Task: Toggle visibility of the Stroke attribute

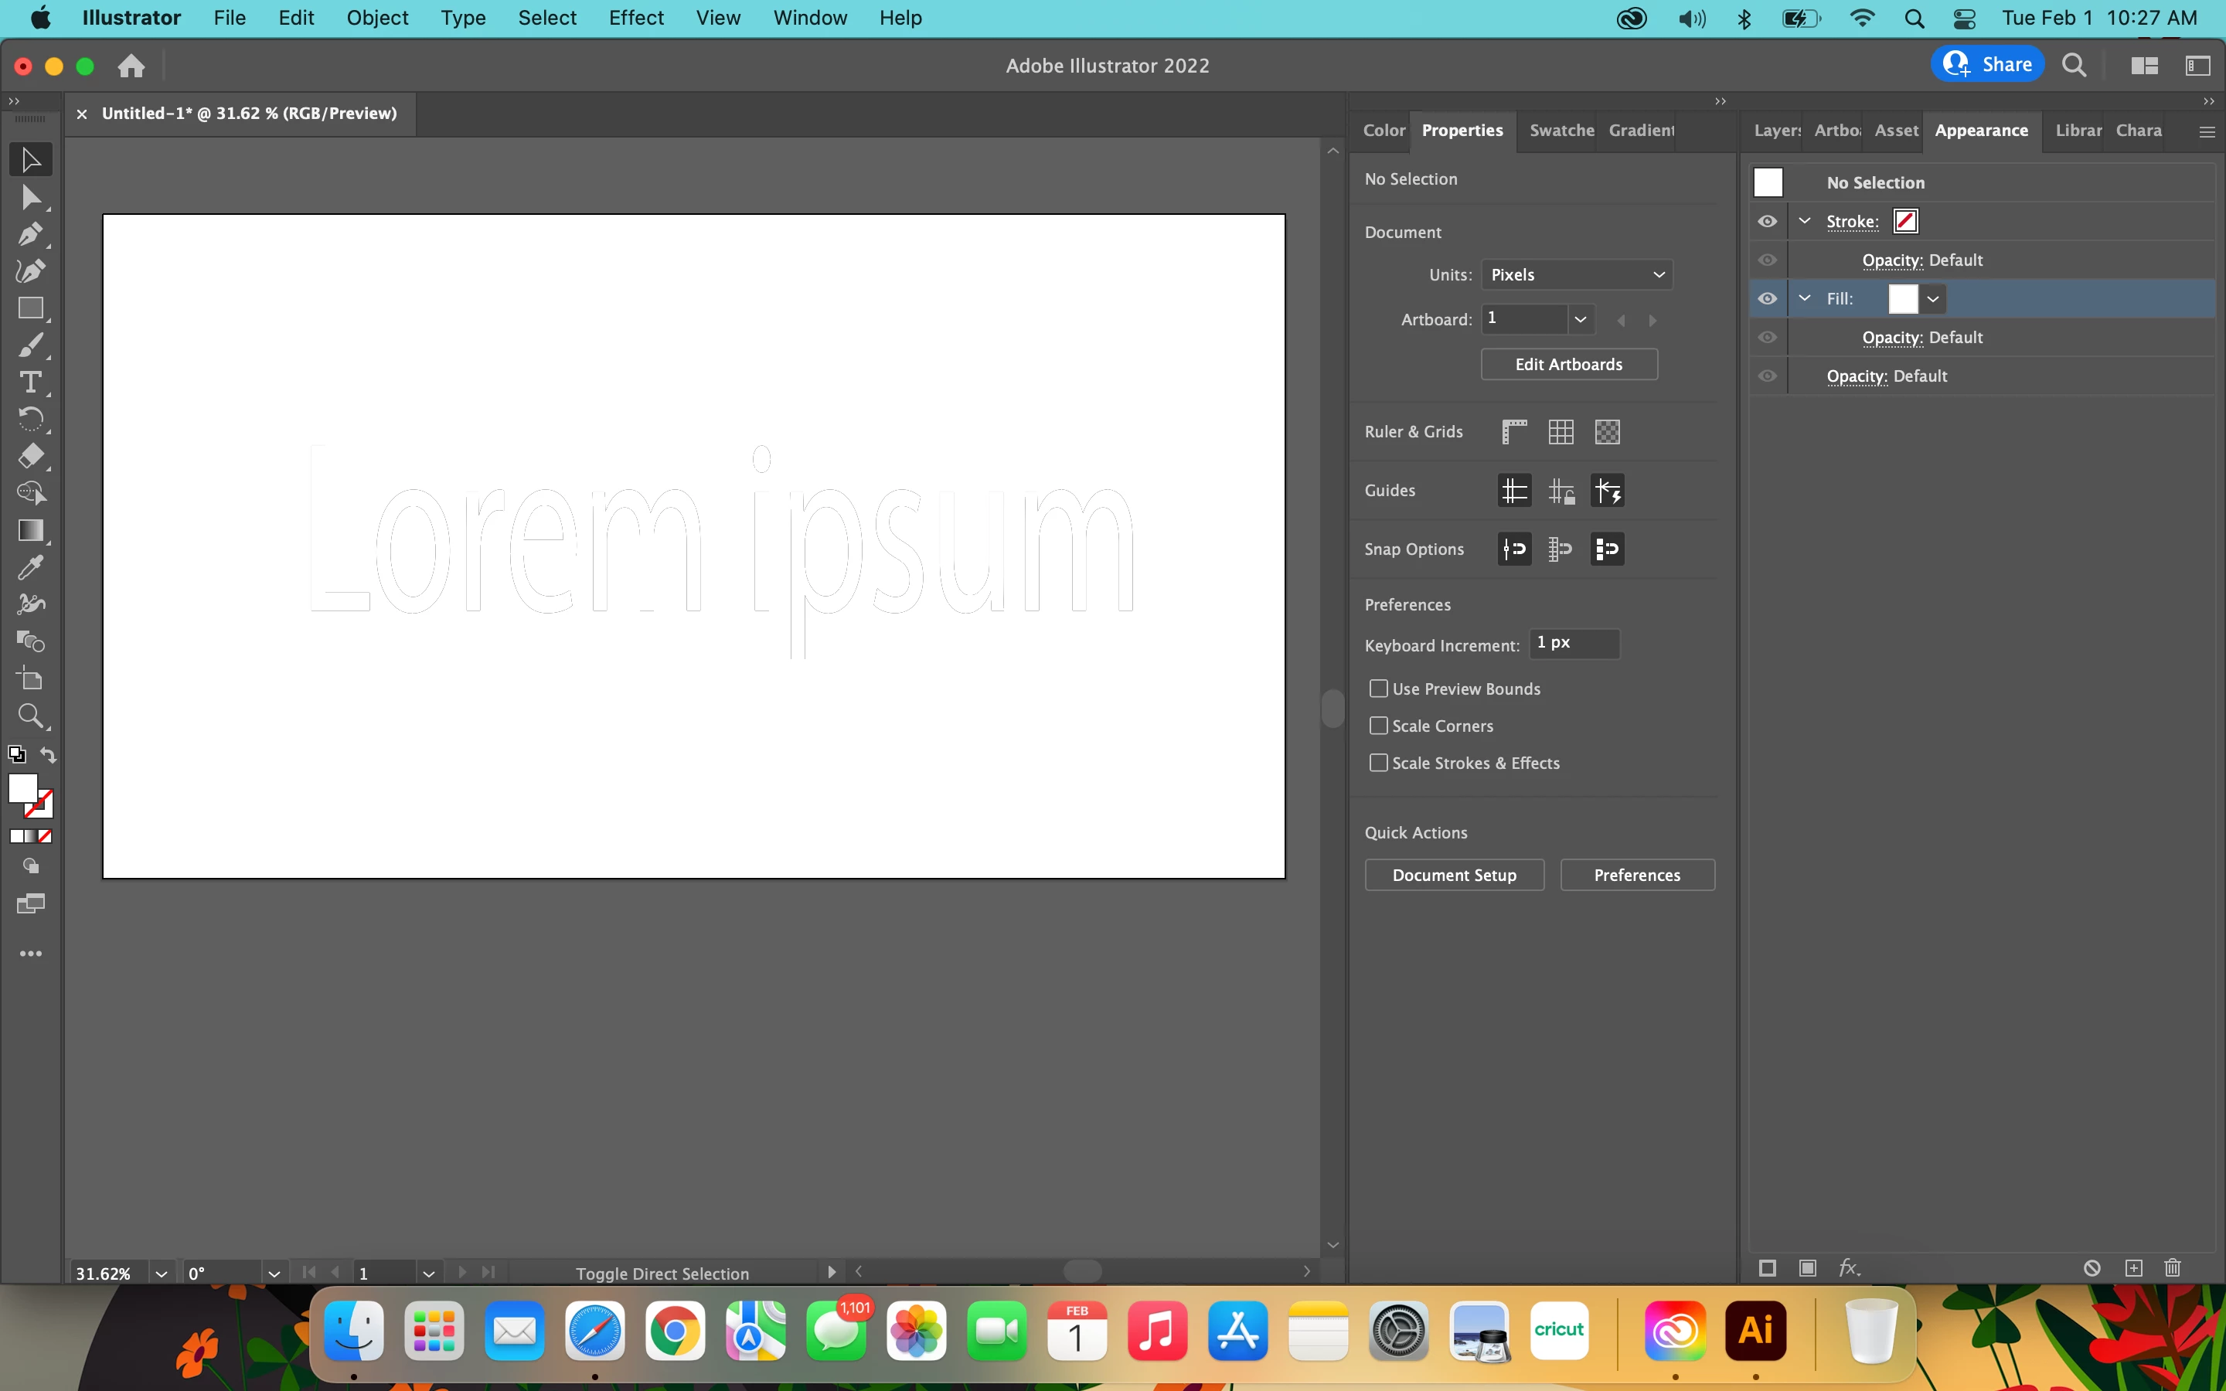Action: coord(1767,222)
